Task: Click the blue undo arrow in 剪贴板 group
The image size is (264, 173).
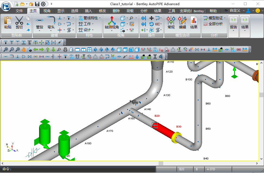Action: click(28, 24)
